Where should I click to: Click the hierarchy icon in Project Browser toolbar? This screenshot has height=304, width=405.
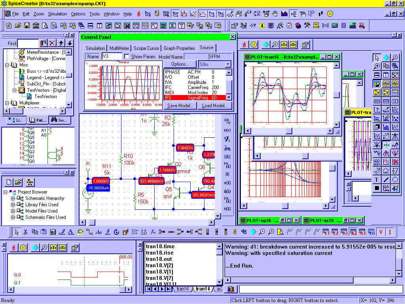(30, 182)
